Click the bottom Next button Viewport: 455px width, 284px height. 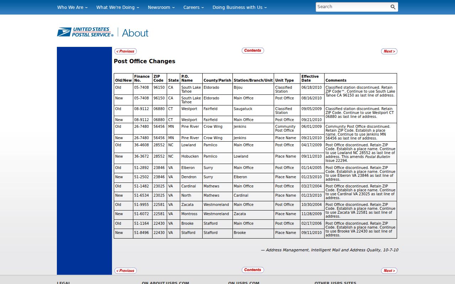389,271
